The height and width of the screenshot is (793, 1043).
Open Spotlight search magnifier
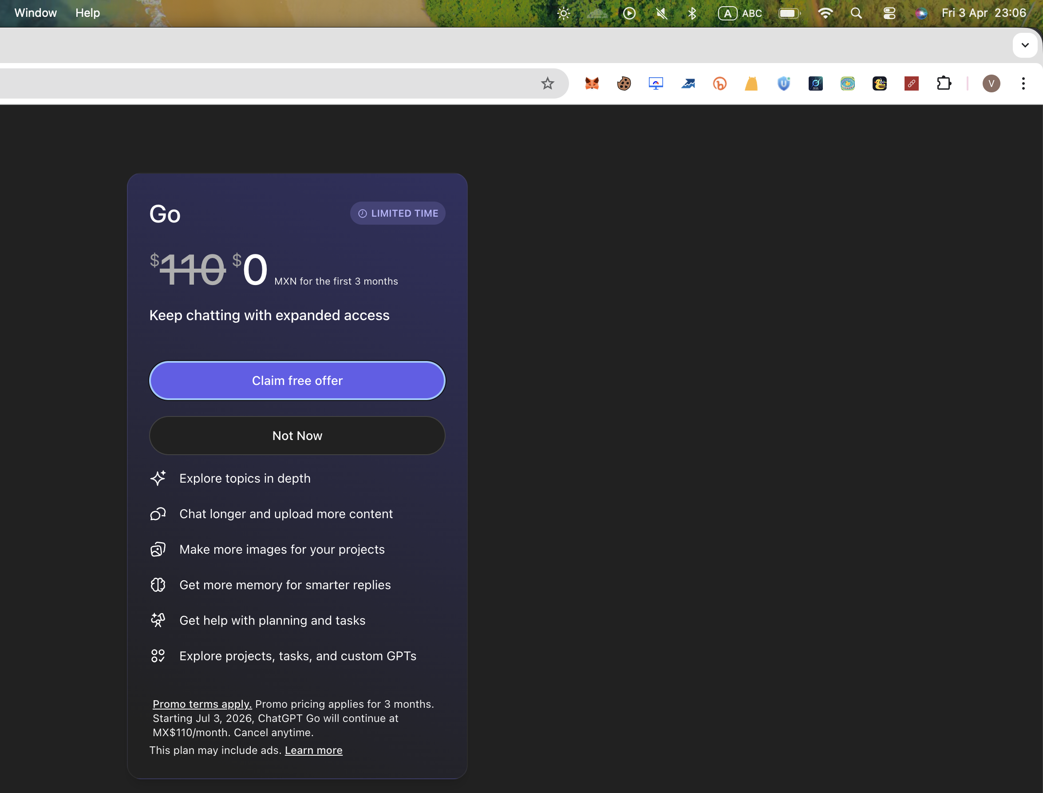coord(856,13)
